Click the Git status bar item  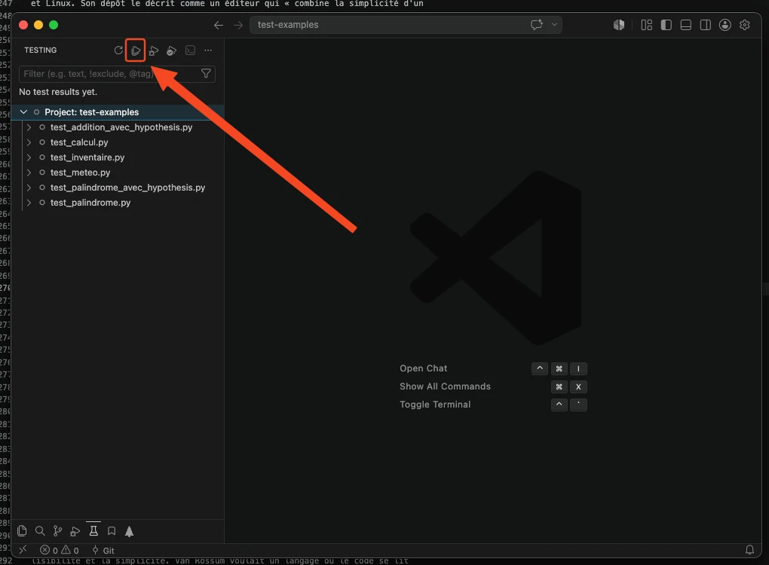click(x=103, y=550)
